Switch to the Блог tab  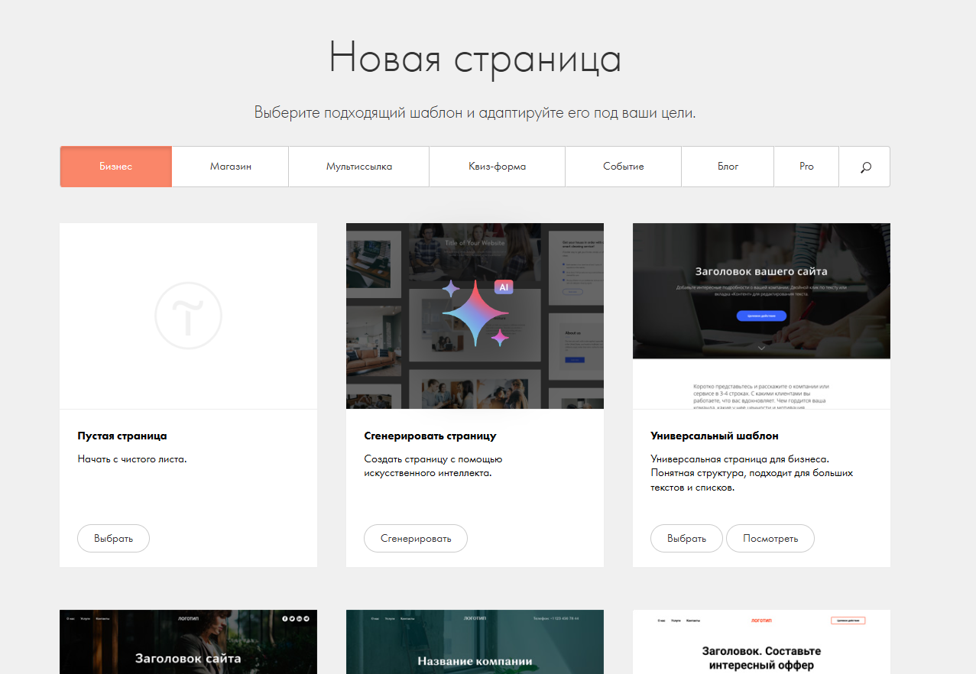pos(728,167)
